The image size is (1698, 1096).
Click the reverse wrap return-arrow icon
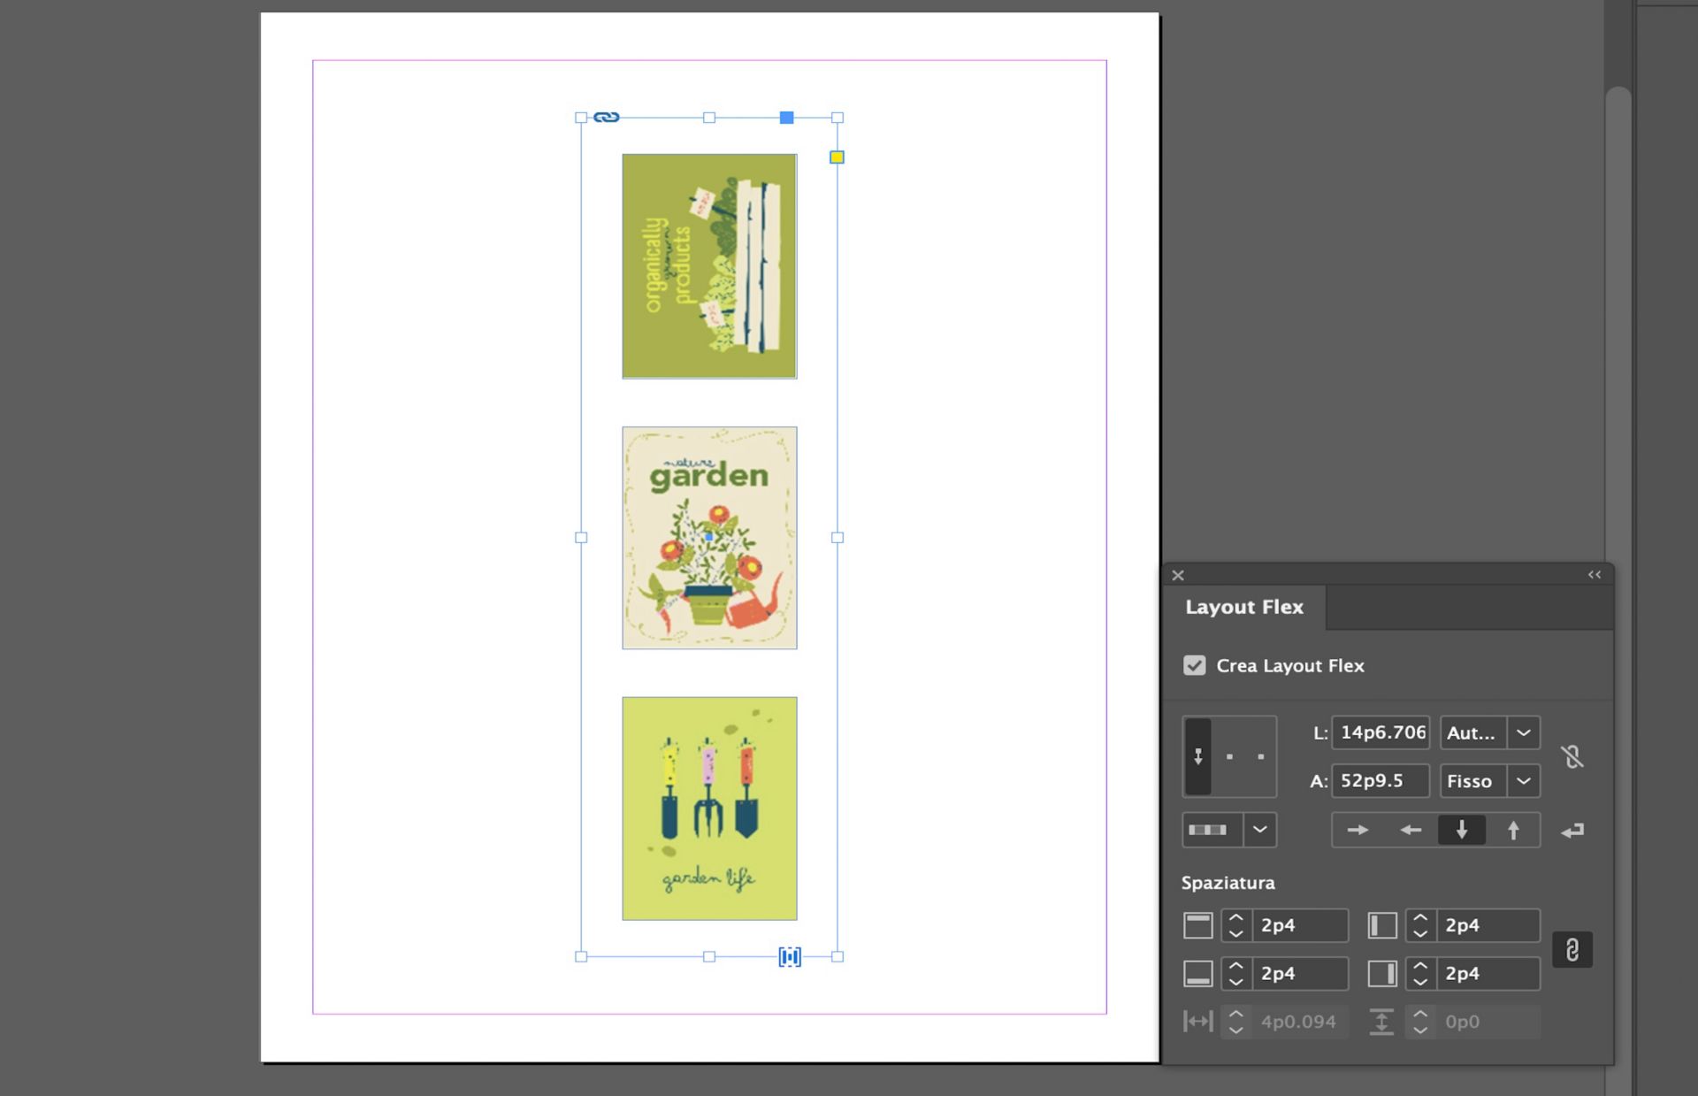(x=1573, y=830)
